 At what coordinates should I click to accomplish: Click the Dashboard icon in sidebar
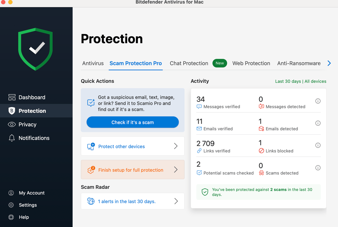tap(12, 97)
